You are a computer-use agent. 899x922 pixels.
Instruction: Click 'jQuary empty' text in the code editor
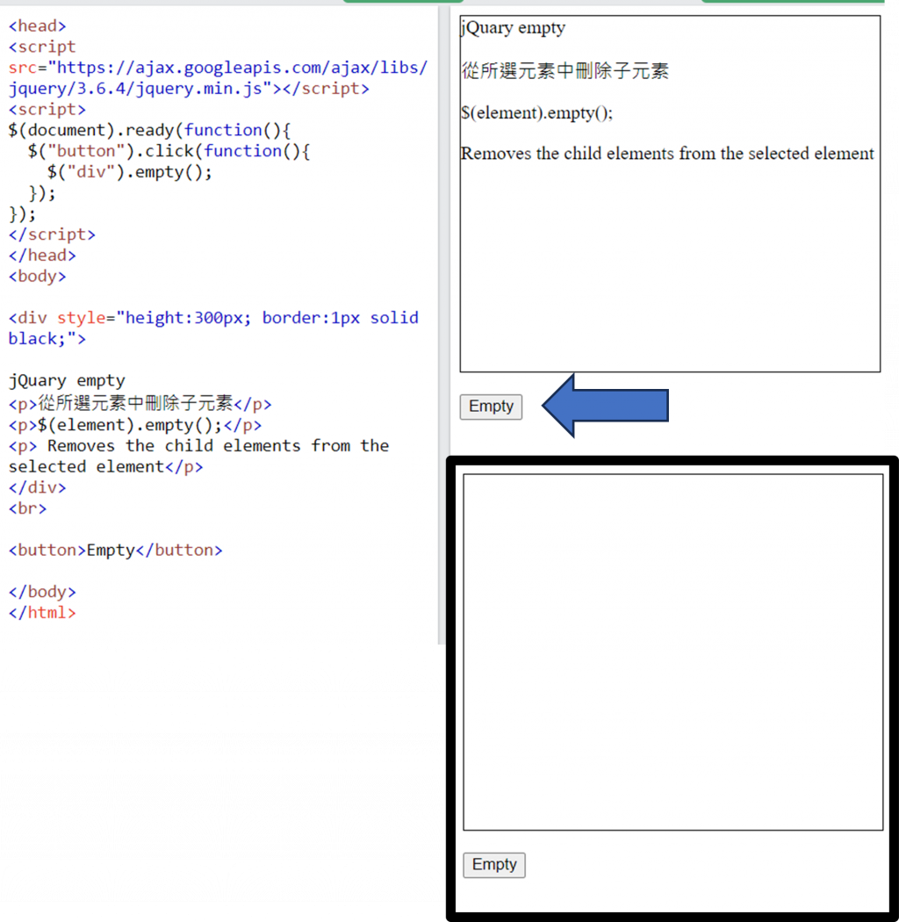tap(67, 380)
